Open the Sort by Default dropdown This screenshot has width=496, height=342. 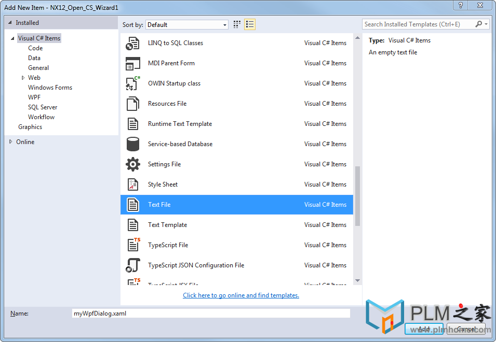186,24
